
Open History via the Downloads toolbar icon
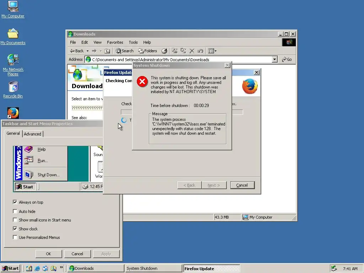(x=164, y=51)
